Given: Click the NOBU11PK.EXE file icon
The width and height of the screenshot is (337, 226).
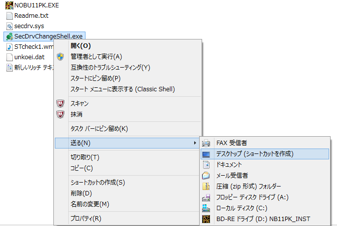Looking at the screenshot, I should tap(9, 5).
